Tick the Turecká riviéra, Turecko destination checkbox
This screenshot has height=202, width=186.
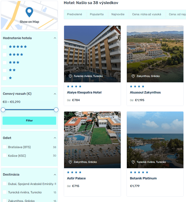click(5, 192)
